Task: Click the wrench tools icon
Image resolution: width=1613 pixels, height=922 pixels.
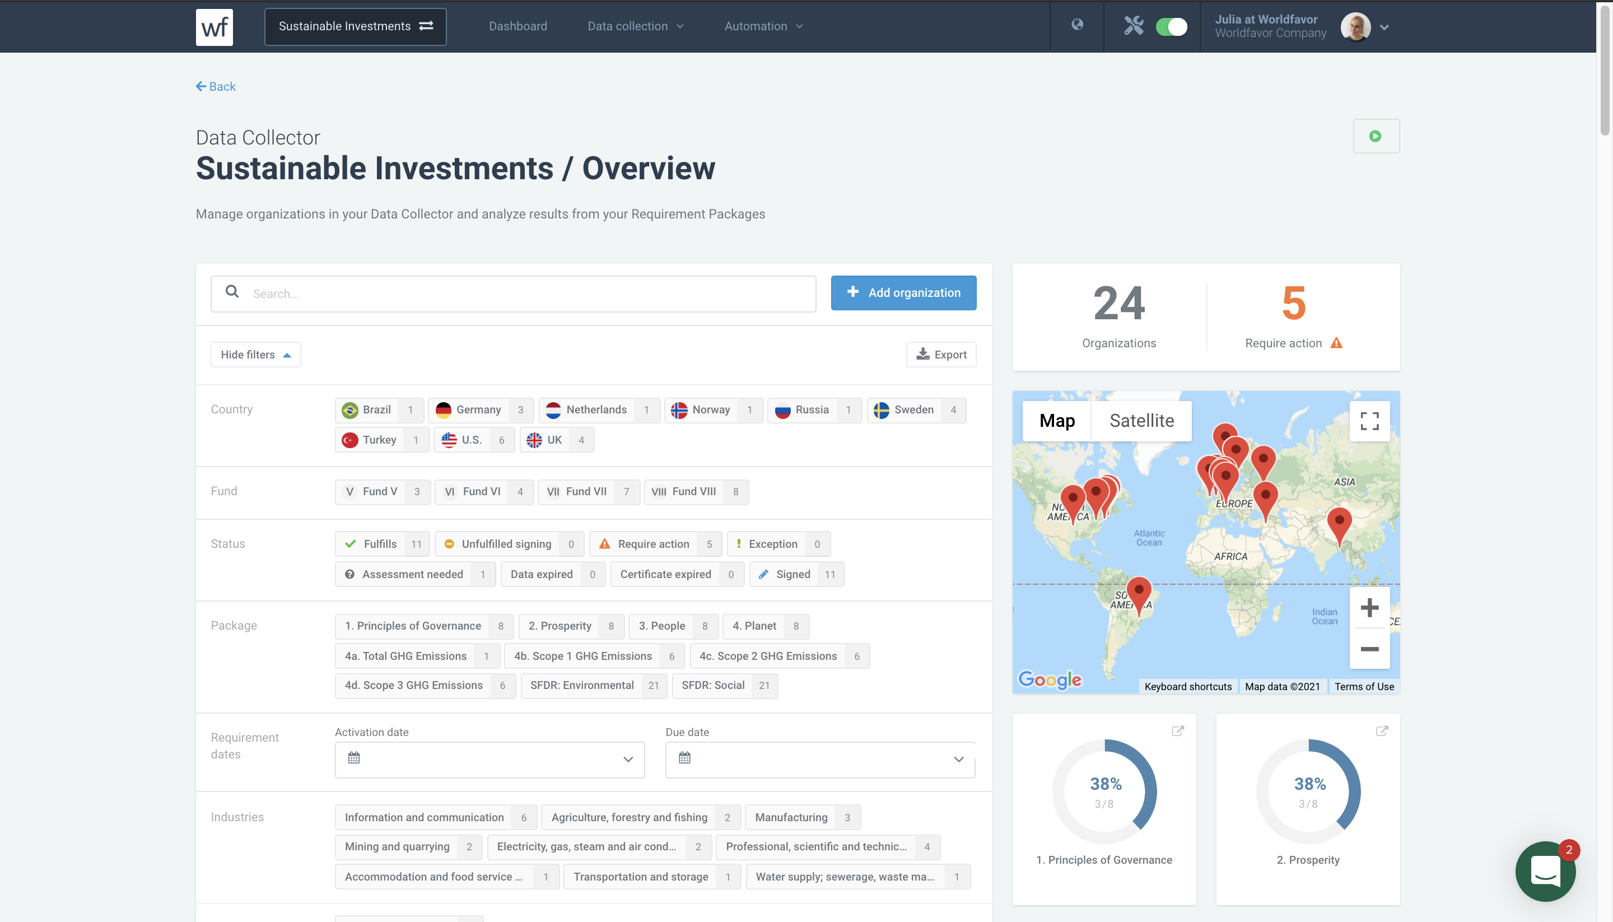Action: point(1133,26)
